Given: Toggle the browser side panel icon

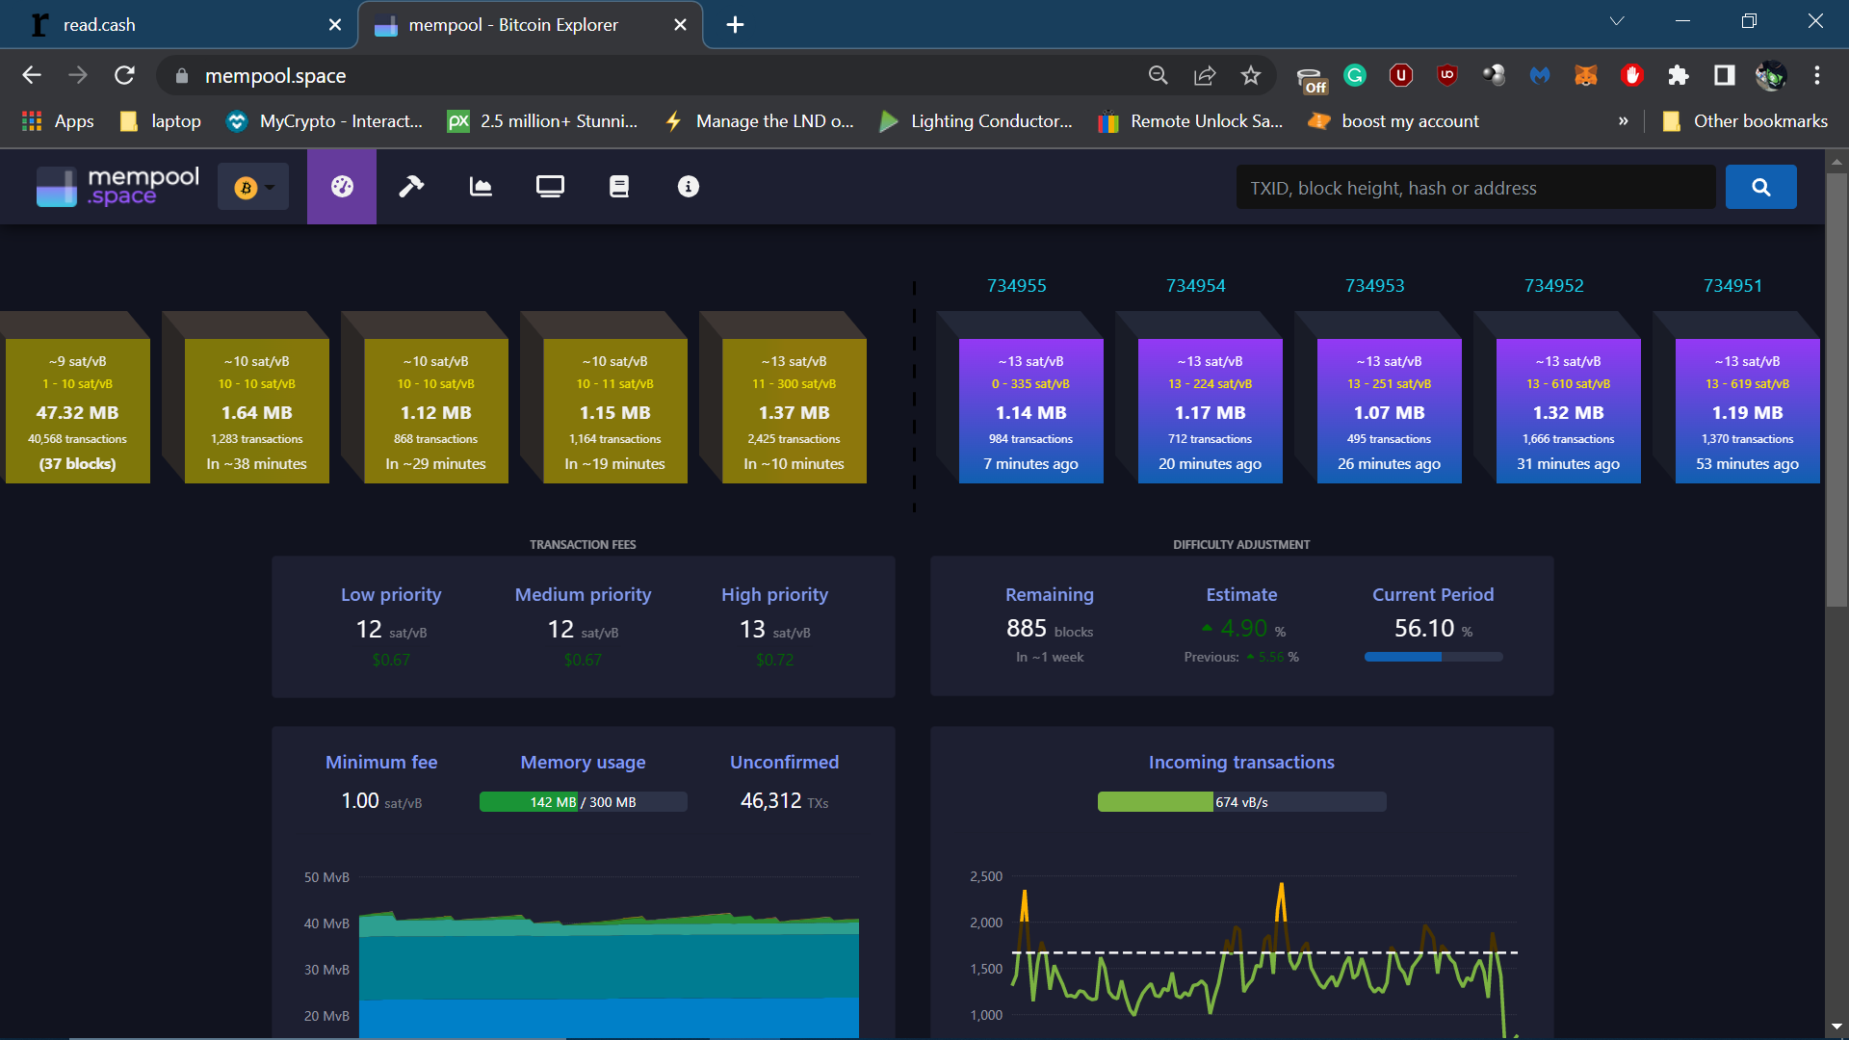Looking at the screenshot, I should click(x=1725, y=75).
